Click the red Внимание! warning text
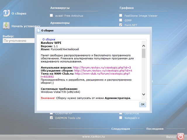This screenshot has width=187, height=140. click(48, 98)
